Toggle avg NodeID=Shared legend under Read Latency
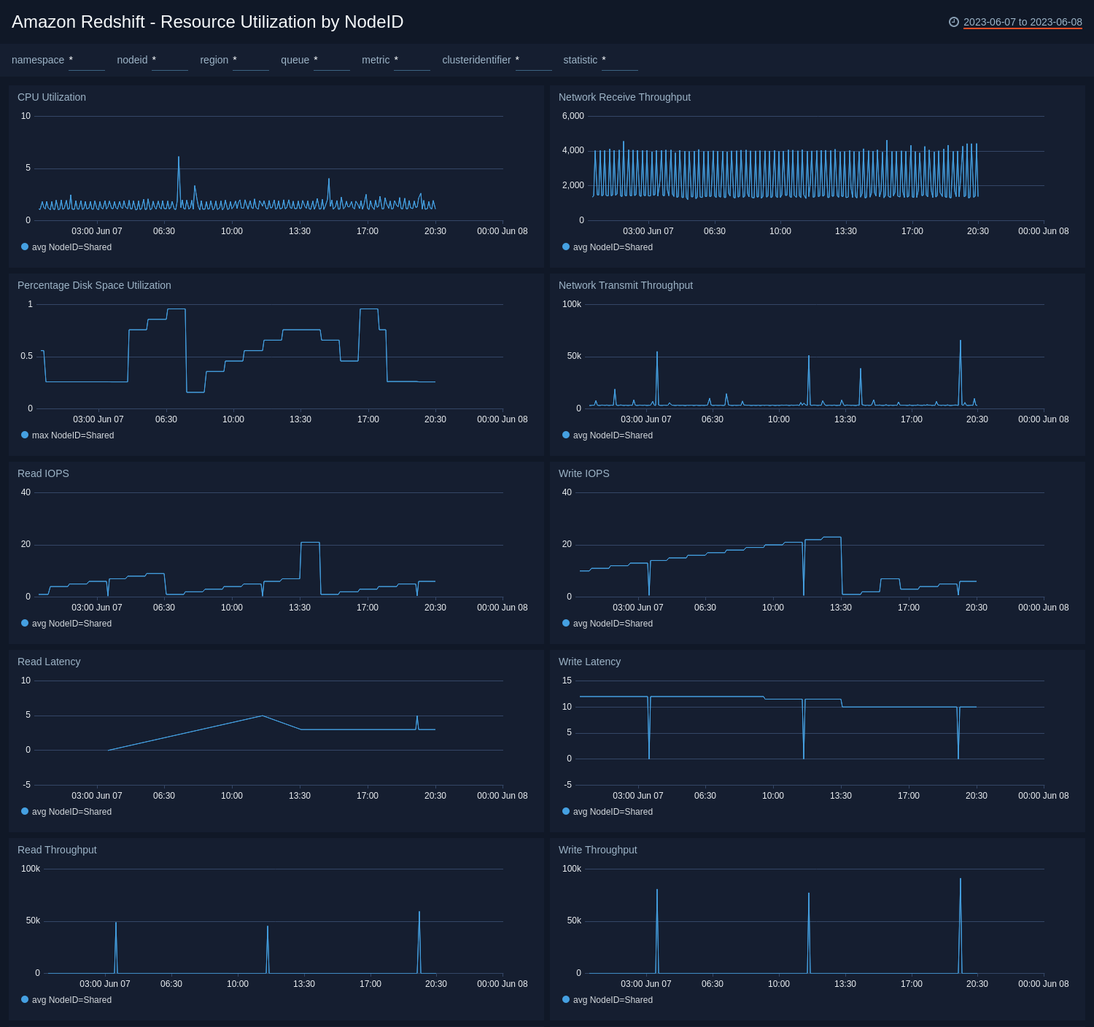Image resolution: width=1094 pixels, height=1027 pixels. (67, 811)
